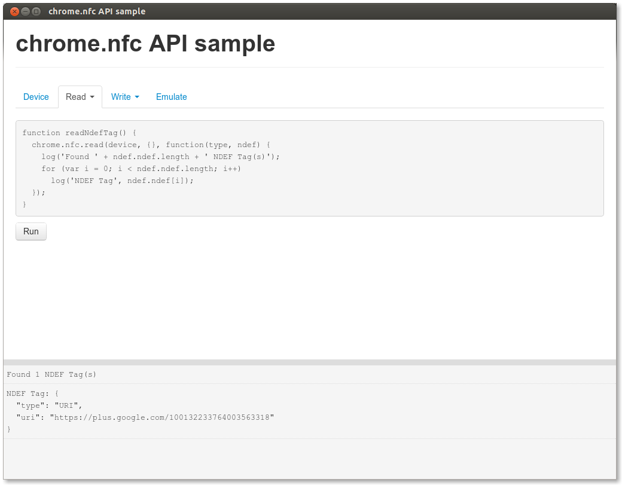The height and width of the screenshot is (485, 622).
Task: Click the 'Found 1 NDEF Tag(s)' log entry
Action: pos(51,374)
